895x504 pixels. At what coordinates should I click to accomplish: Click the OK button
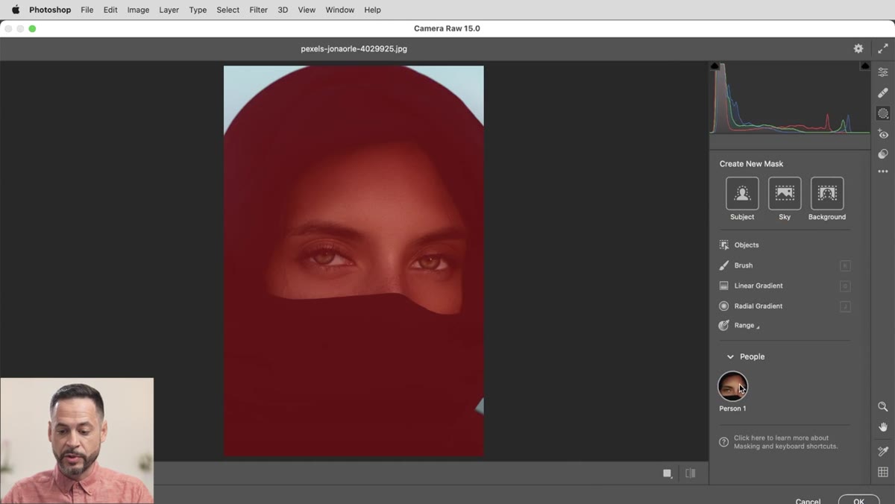(858, 500)
